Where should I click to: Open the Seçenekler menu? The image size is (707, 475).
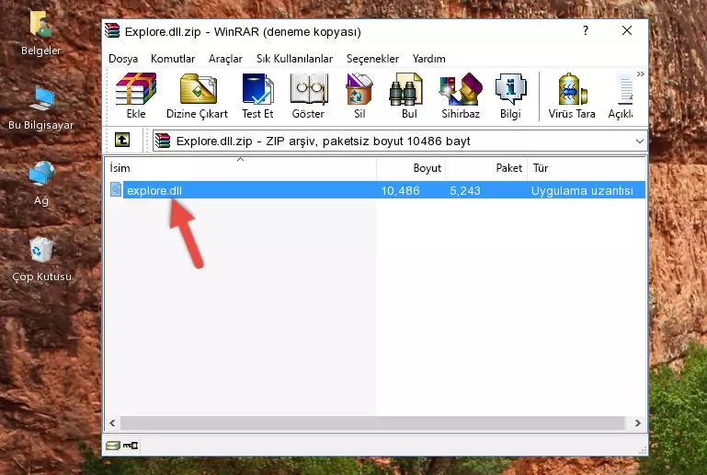point(372,59)
